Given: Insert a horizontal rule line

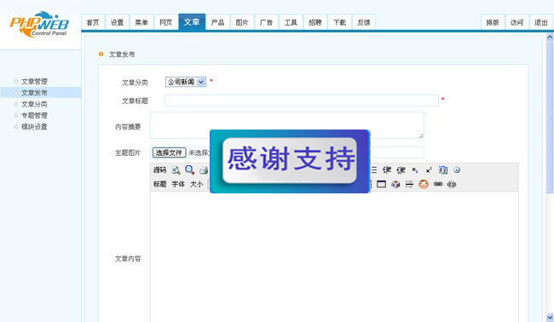Looking at the screenshot, I should point(409,184).
